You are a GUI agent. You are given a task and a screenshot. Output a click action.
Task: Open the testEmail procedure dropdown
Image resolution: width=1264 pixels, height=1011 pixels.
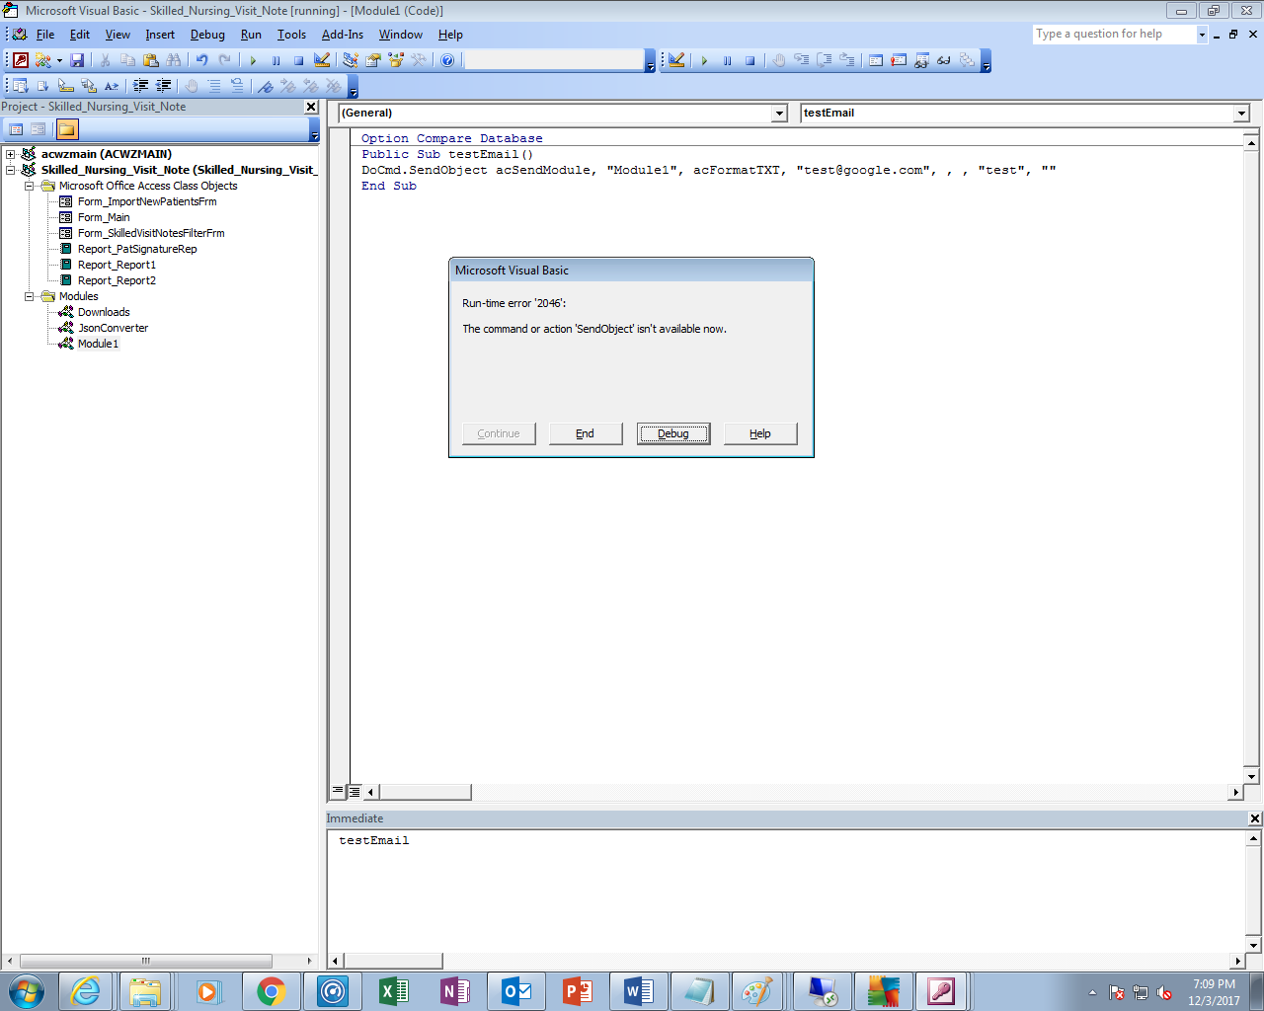pos(1241,114)
